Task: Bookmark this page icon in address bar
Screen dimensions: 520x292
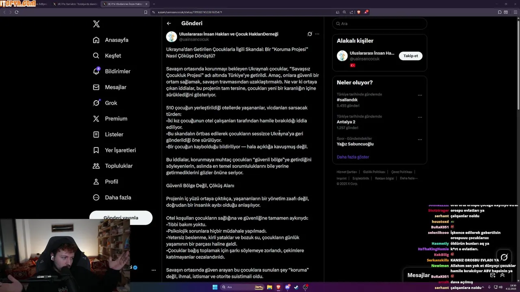Action: (x=146, y=12)
